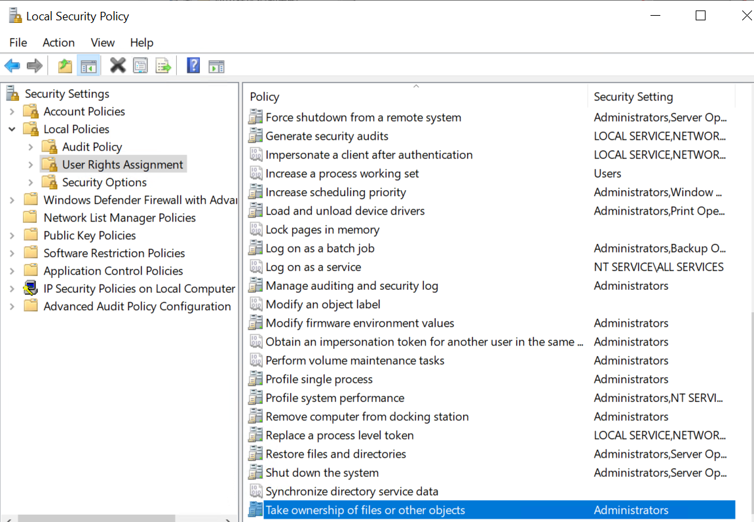This screenshot has width=754, height=522.
Task: Click icon beside Load and unload device drivers
Action: [255, 211]
